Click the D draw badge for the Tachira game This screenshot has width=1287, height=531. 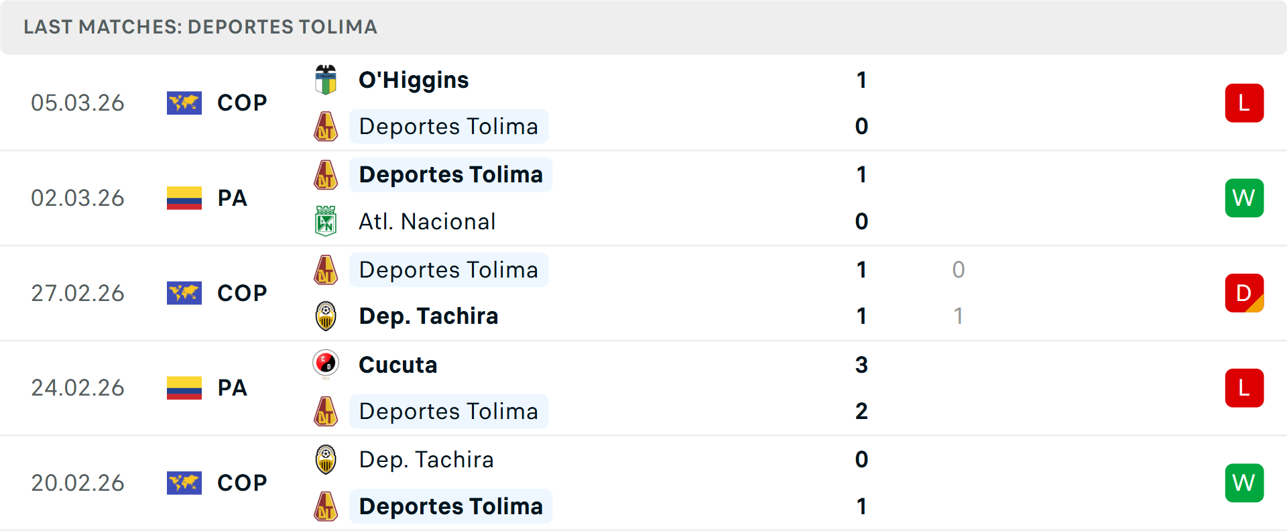[x=1244, y=293]
